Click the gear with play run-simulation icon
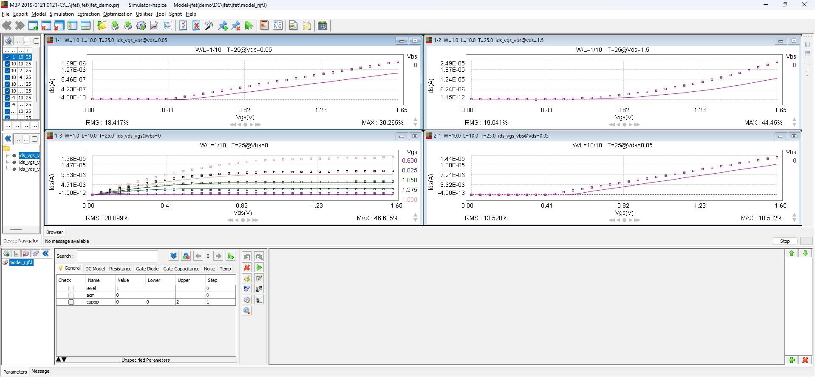This screenshot has width=815, height=377. tap(141, 26)
